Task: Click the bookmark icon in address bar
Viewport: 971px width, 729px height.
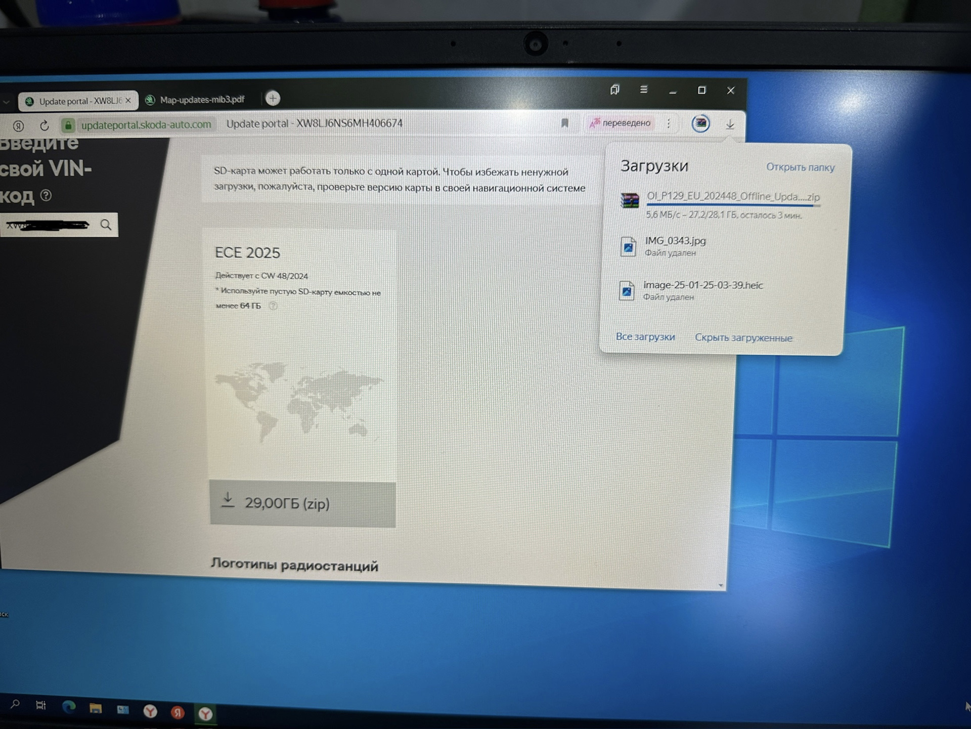Action: (565, 123)
